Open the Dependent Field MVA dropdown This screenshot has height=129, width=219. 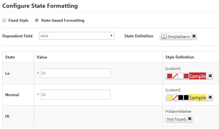[x=77, y=36]
